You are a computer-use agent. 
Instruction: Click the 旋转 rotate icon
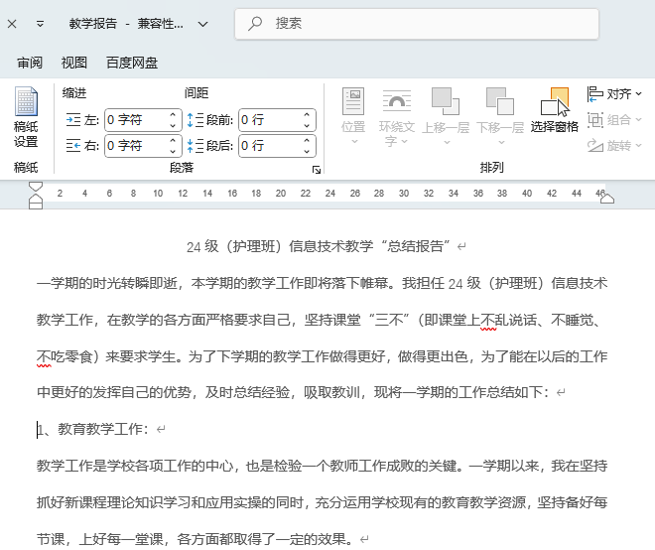(594, 145)
